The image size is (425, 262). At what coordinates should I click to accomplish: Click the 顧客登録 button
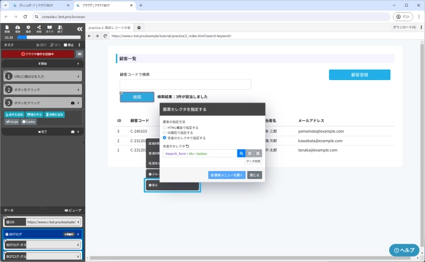(359, 75)
